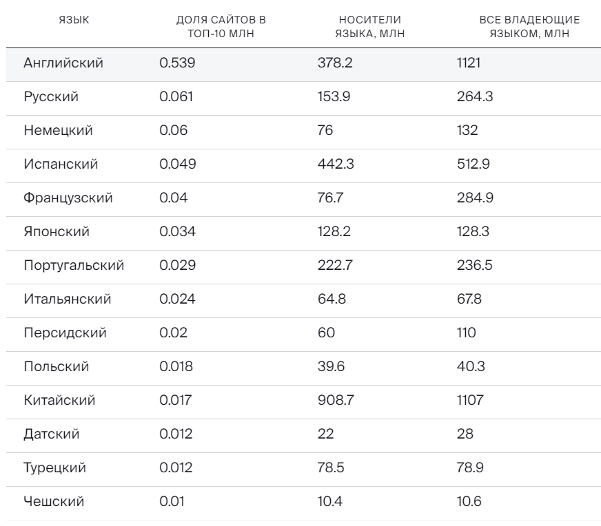This screenshot has height=526, width=601.
Task: Click the Японский row label
Action: point(57,232)
